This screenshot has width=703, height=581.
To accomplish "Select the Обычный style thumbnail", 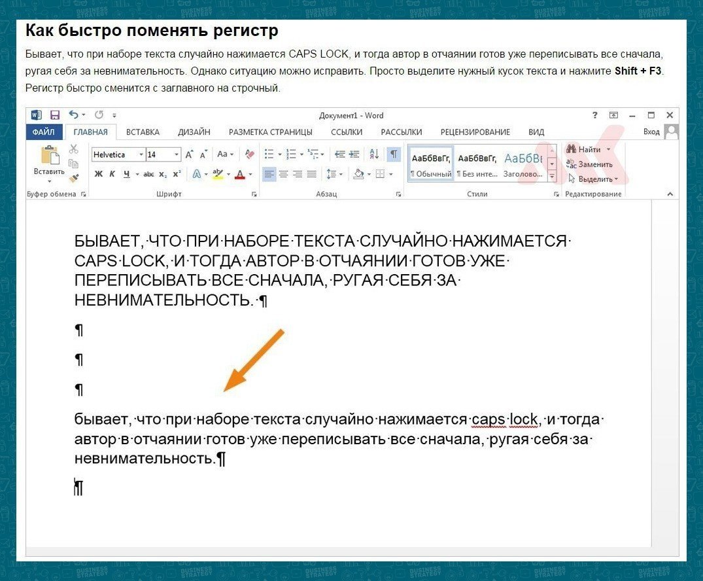I will pos(431,164).
